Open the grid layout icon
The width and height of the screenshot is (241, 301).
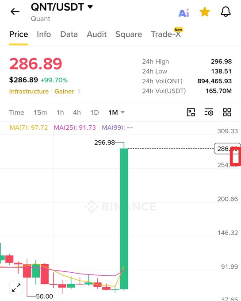(x=227, y=112)
